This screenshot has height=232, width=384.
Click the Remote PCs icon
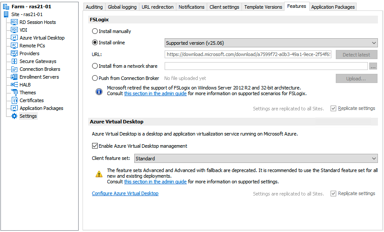click(14, 46)
